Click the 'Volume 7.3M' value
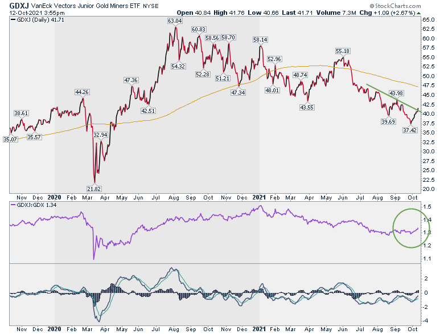Viewport: 444px width, 334px height. 336,13
